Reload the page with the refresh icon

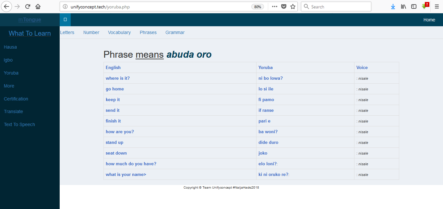click(28, 6)
